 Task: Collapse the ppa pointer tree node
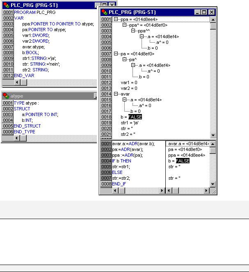[x=116, y=19]
